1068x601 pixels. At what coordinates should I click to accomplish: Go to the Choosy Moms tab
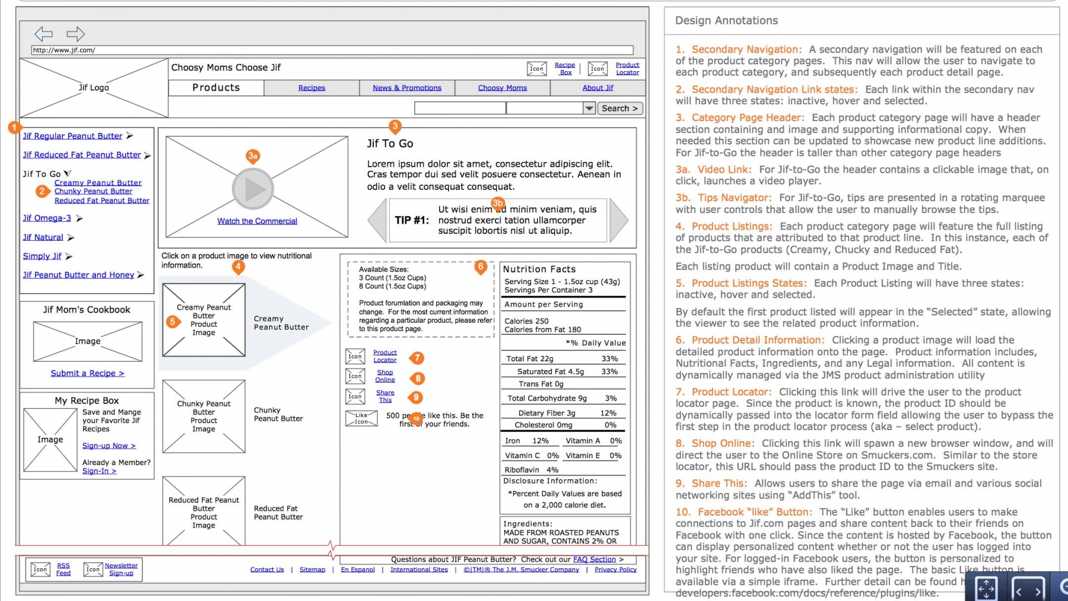tap(503, 88)
